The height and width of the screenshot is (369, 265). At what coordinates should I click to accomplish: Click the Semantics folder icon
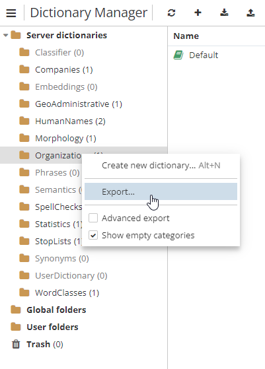point(24,189)
